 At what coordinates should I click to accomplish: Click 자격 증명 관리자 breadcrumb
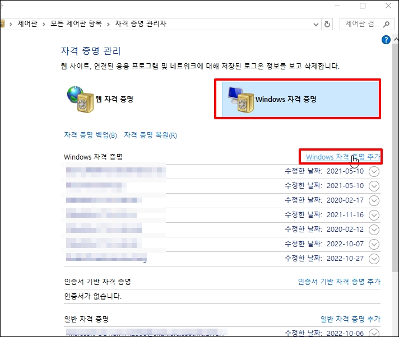[x=141, y=24]
